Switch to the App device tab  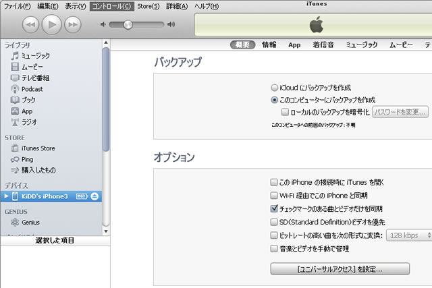[x=294, y=45]
